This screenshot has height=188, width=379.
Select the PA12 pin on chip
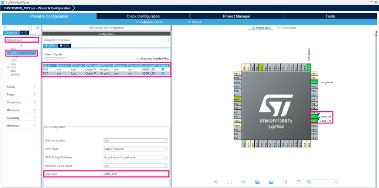pyautogui.click(x=314, y=86)
